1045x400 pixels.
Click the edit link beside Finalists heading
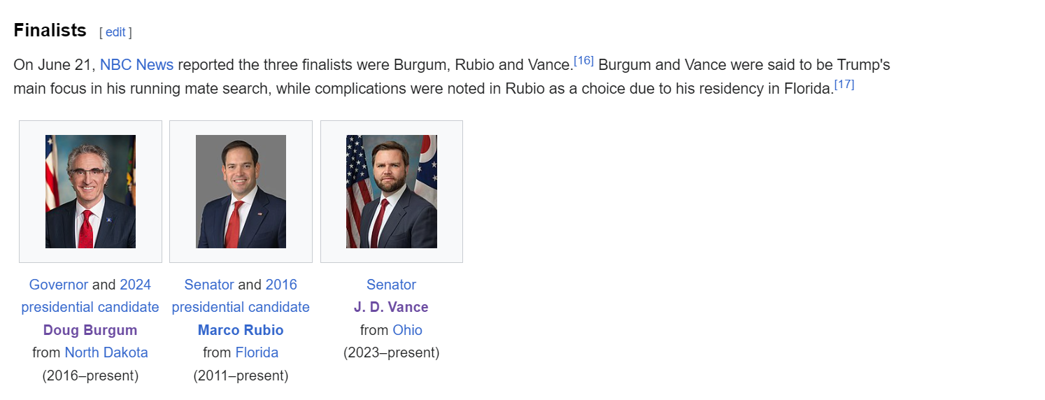(x=115, y=32)
